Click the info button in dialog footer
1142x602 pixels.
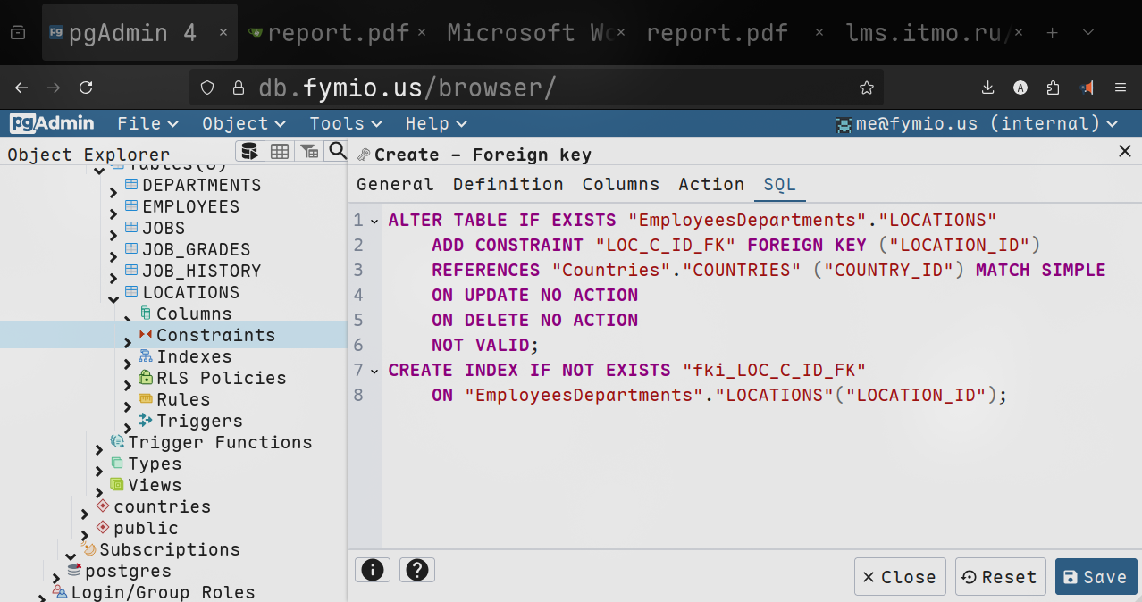point(373,570)
